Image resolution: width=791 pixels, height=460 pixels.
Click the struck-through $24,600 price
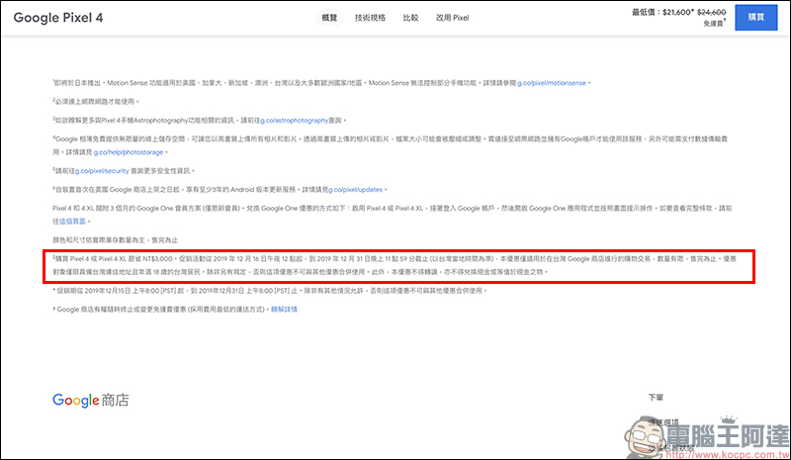pyautogui.click(x=711, y=12)
